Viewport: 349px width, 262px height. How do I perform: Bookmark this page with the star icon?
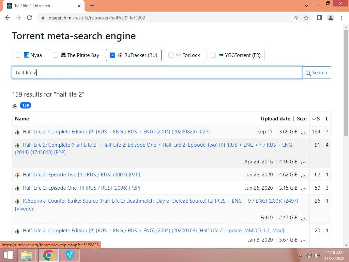[x=306, y=18]
